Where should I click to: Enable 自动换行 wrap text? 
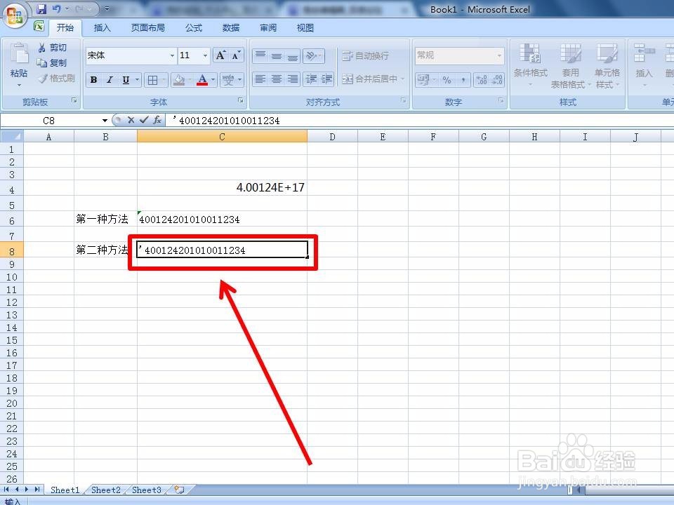(x=366, y=56)
